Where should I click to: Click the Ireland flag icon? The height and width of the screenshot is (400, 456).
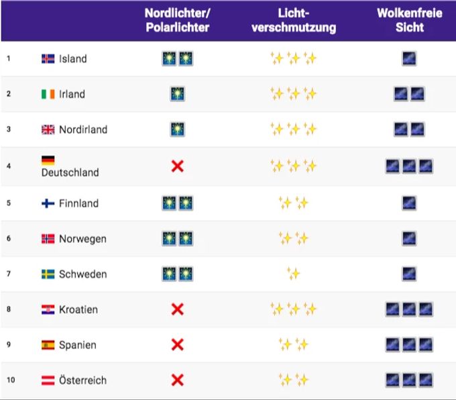pyautogui.click(x=48, y=94)
